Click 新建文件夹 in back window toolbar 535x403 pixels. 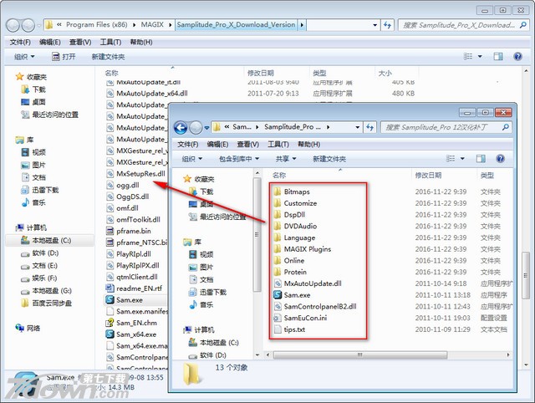coord(108,57)
